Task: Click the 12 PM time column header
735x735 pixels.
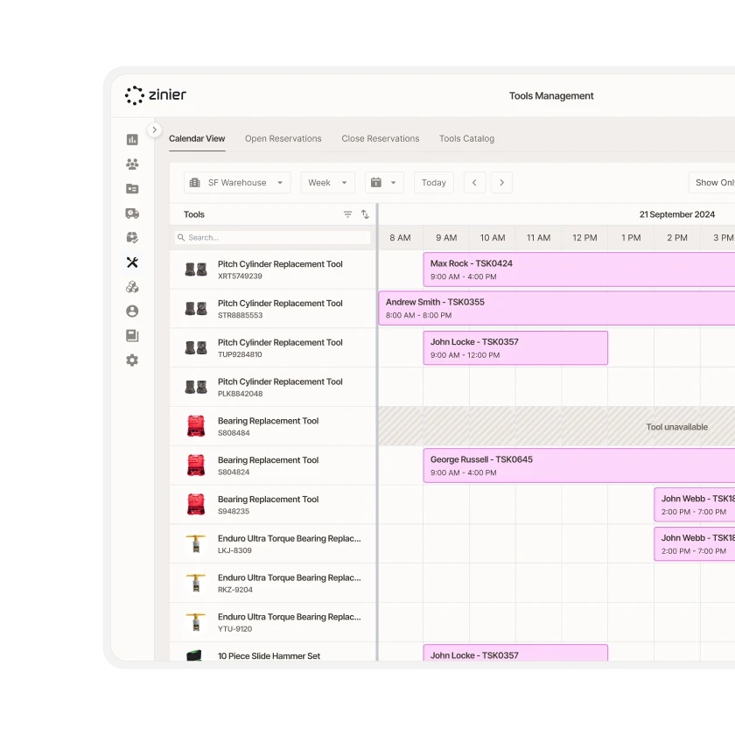Action: [x=584, y=238]
